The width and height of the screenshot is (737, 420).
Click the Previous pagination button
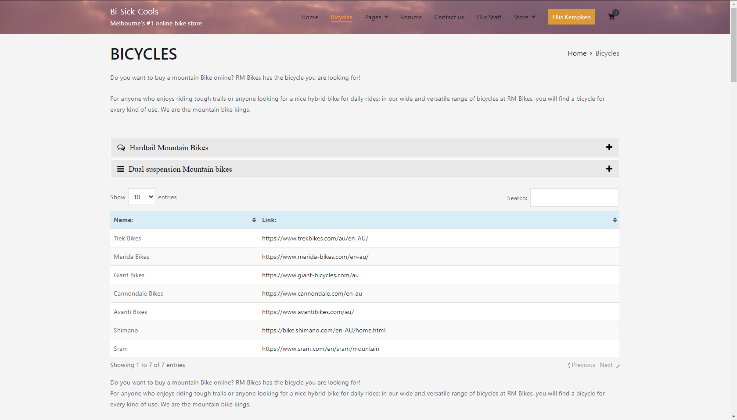(x=581, y=365)
